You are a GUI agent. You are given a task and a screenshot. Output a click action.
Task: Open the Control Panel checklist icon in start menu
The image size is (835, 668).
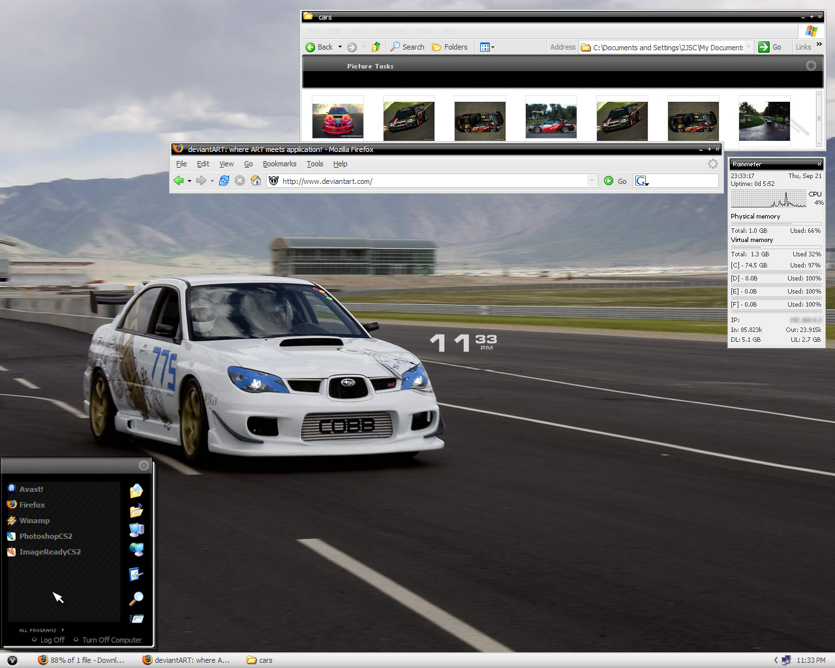pyautogui.click(x=136, y=574)
